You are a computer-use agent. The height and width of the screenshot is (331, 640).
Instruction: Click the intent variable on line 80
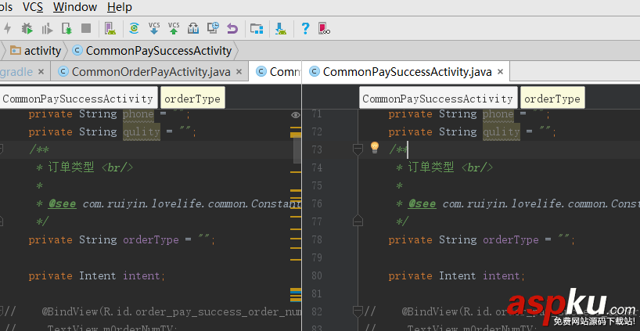502,275
